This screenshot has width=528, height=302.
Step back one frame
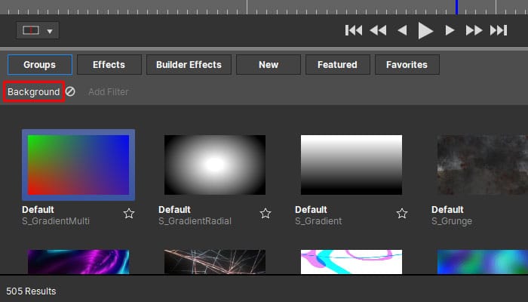click(x=402, y=30)
